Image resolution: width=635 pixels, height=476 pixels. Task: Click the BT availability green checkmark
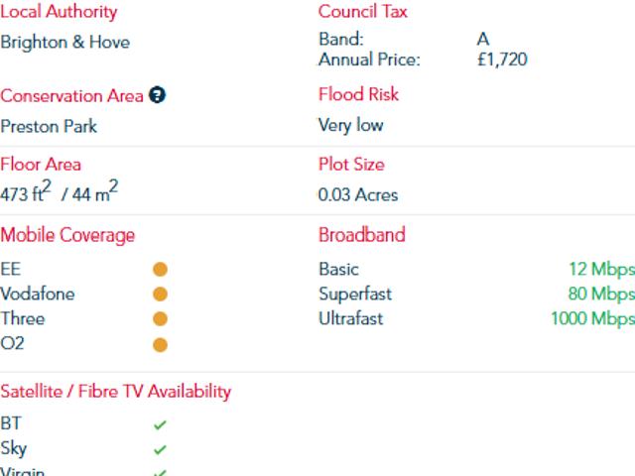(x=160, y=424)
